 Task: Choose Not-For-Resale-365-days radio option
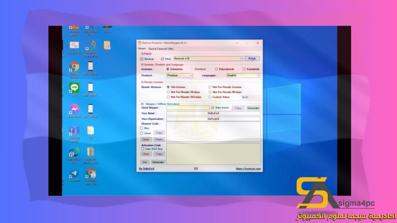tap(168, 97)
